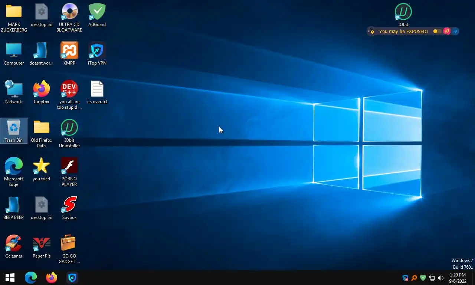Click the 'You may be EXPOSED!' text
The height and width of the screenshot is (285, 475).
click(x=403, y=31)
